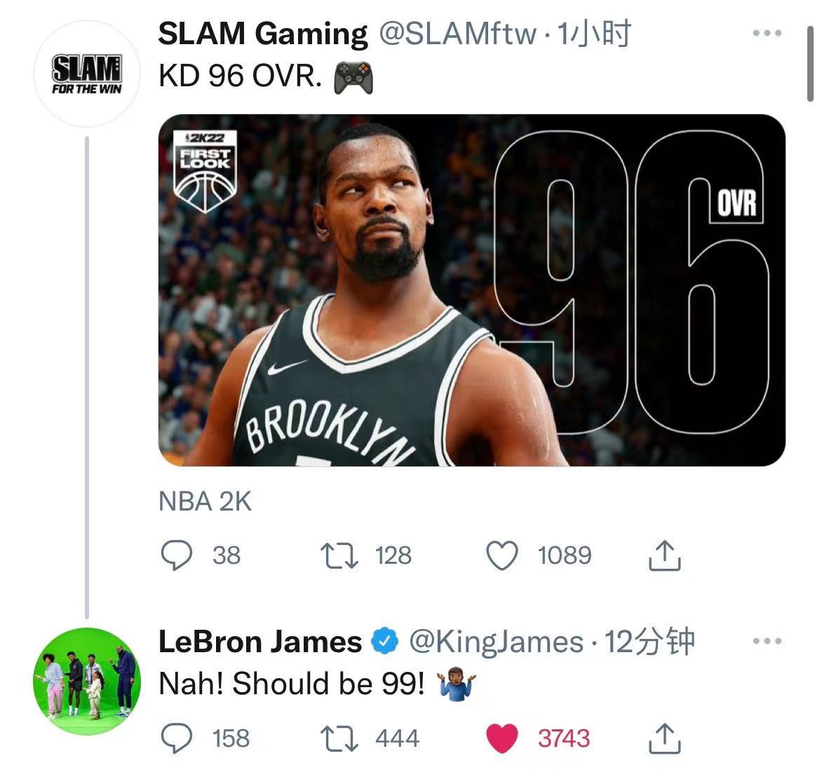Open SLAM For The Win profile avatar

coord(87,74)
